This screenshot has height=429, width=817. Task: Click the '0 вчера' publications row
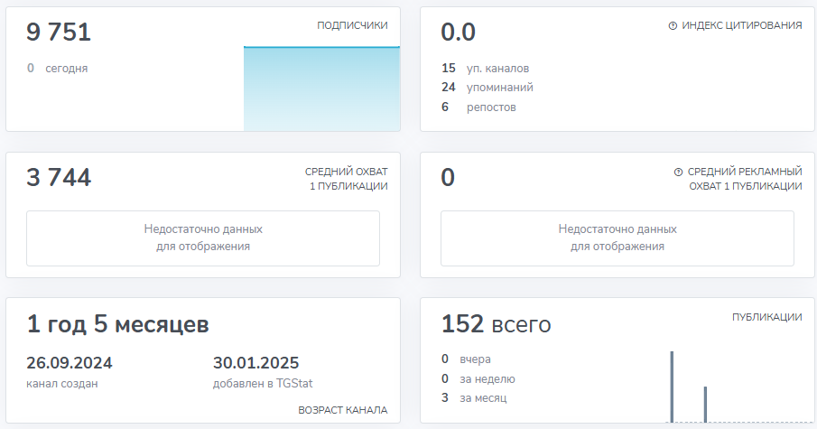point(466,359)
